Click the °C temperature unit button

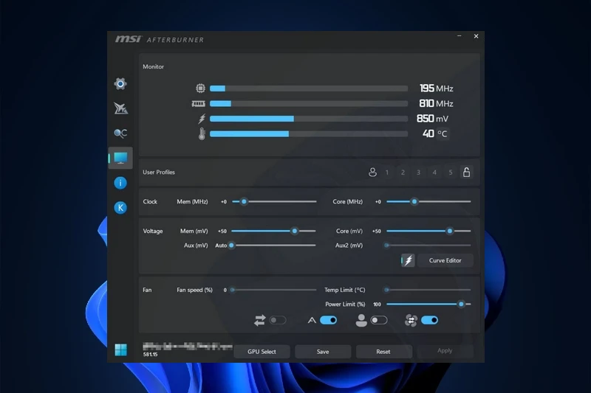coord(443,133)
